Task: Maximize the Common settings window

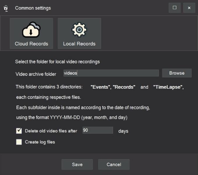Action: [x=175, y=8]
